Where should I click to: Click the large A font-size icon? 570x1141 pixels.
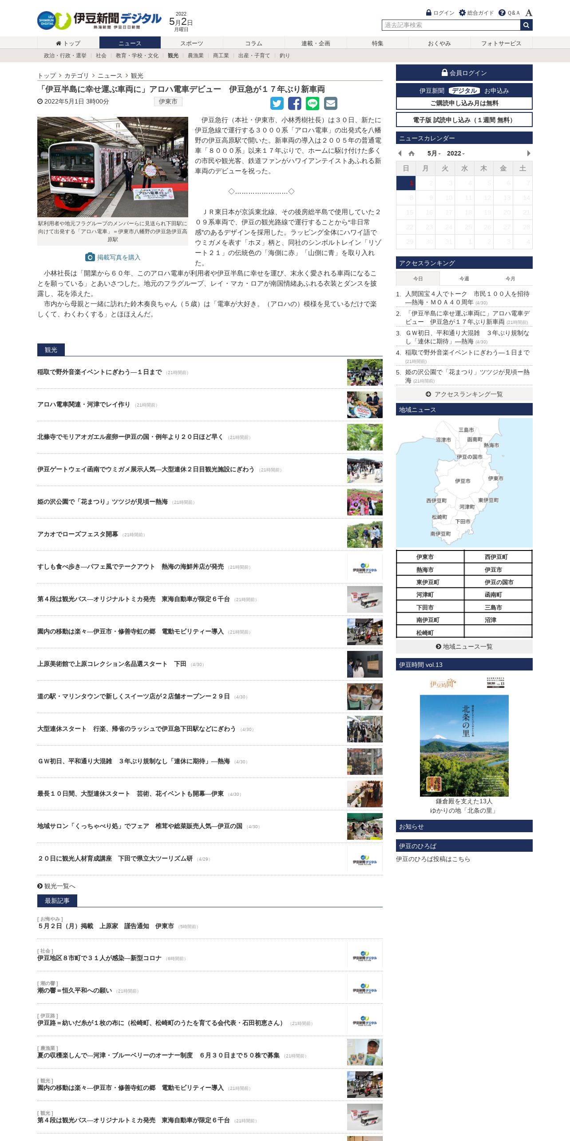tap(529, 13)
